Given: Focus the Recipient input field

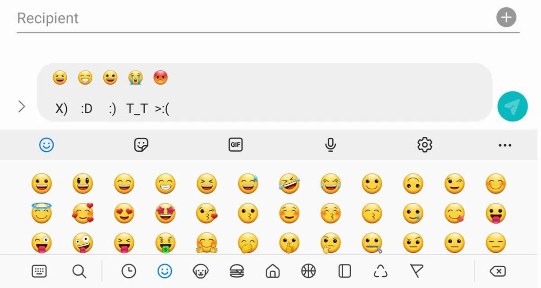Looking at the screenshot, I should coord(252,18).
